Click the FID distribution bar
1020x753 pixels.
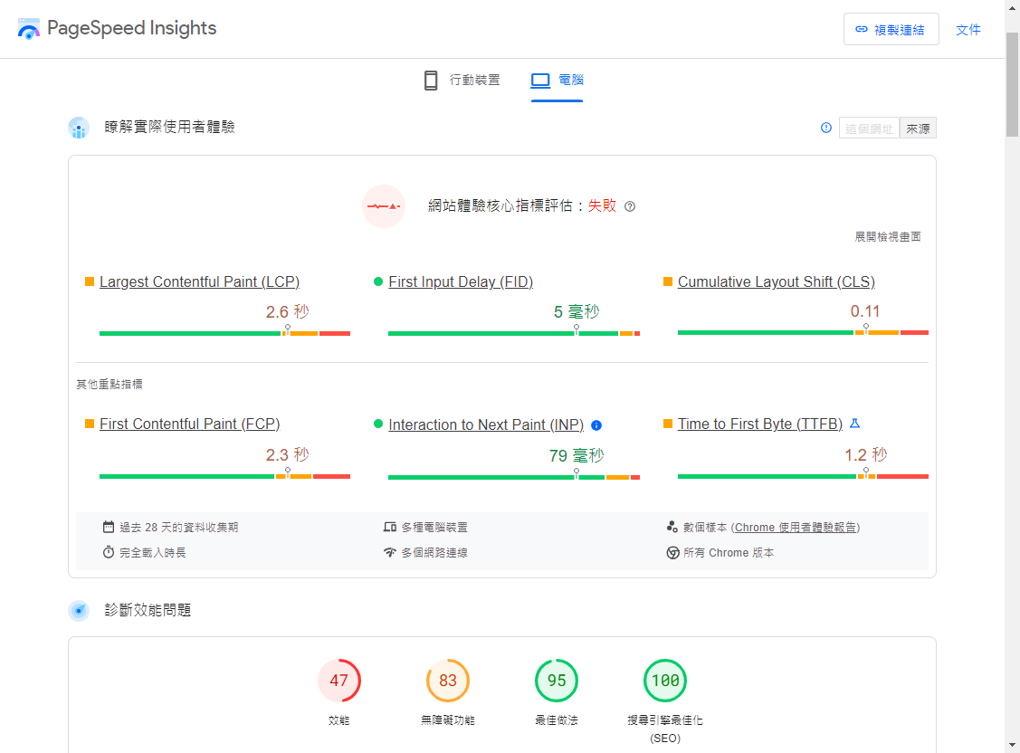pos(514,334)
